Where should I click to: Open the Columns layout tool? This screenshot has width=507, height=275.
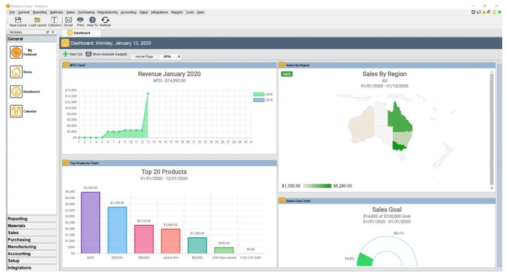54,20
